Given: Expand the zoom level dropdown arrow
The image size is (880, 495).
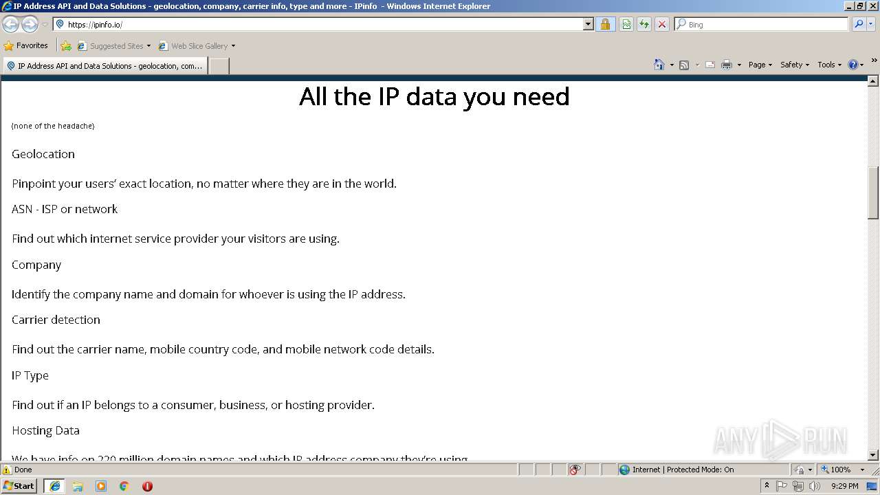Looking at the screenshot, I should pyautogui.click(x=862, y=470).
